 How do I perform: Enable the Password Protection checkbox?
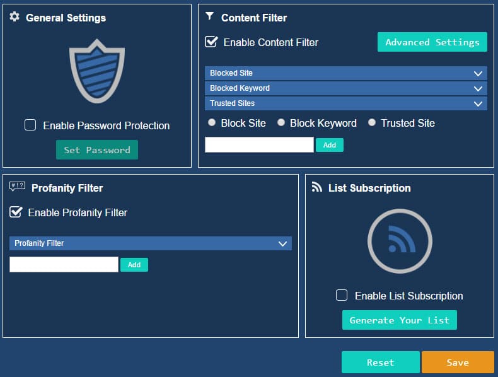click(30, 125)
